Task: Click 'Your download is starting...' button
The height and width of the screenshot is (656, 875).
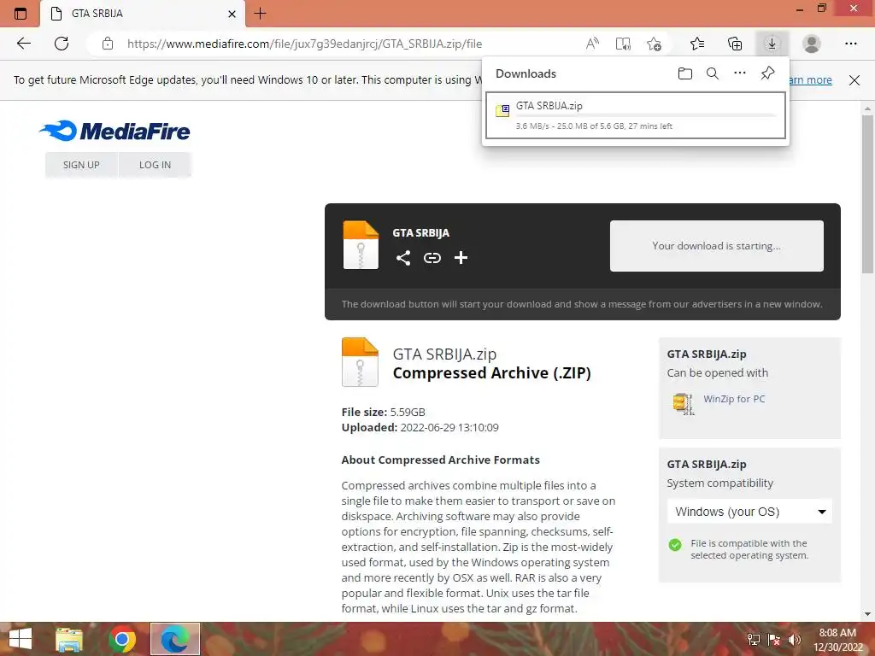Action: pos(717,246)
